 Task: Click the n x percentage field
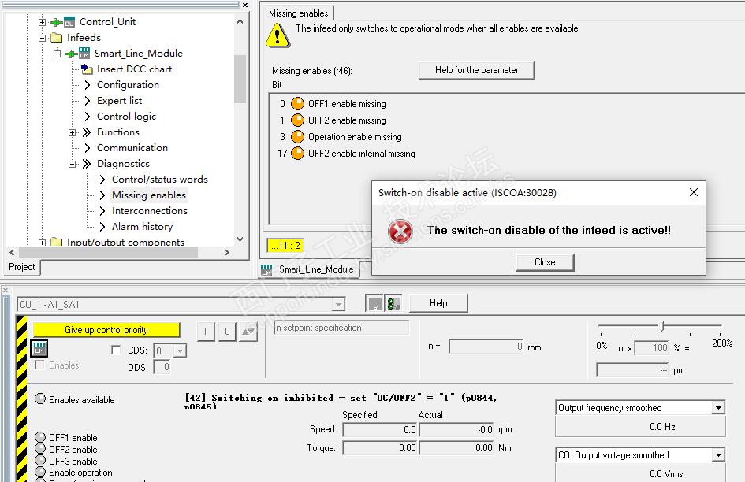651,348
